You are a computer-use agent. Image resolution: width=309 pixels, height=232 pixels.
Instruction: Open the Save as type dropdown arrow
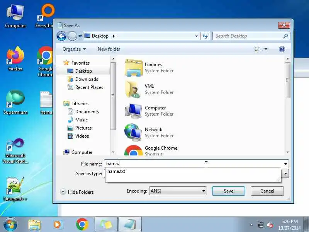point(285,174)
